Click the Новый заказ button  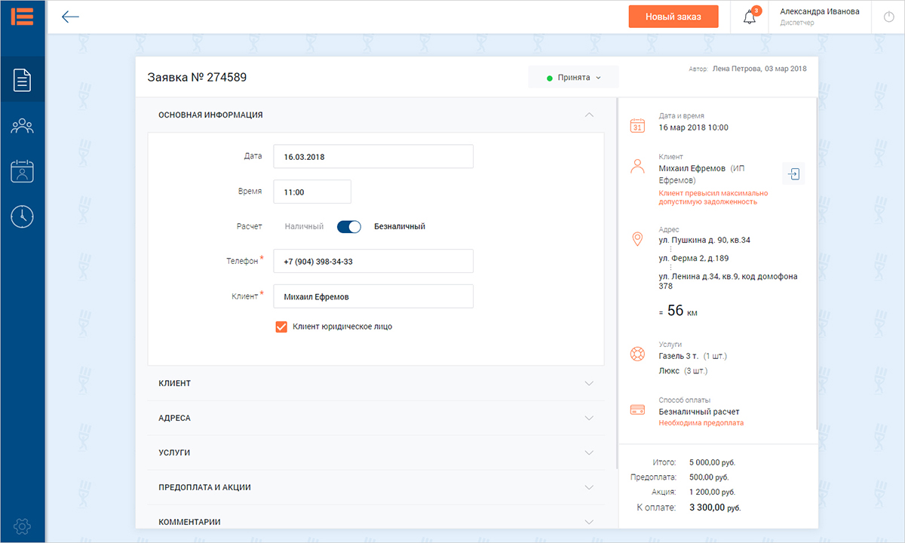click(x=673, y=17)
